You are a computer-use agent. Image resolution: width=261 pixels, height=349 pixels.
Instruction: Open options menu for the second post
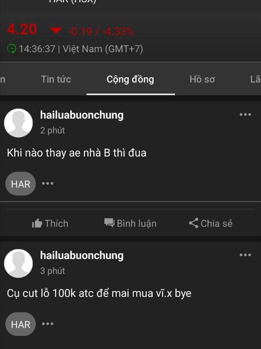tap(245, 255)
